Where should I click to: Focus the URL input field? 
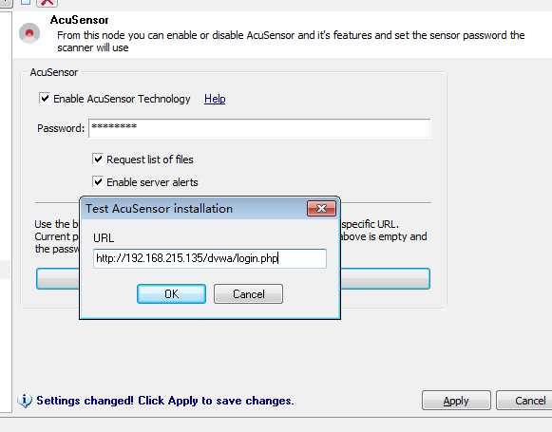[x=210, y=258]
